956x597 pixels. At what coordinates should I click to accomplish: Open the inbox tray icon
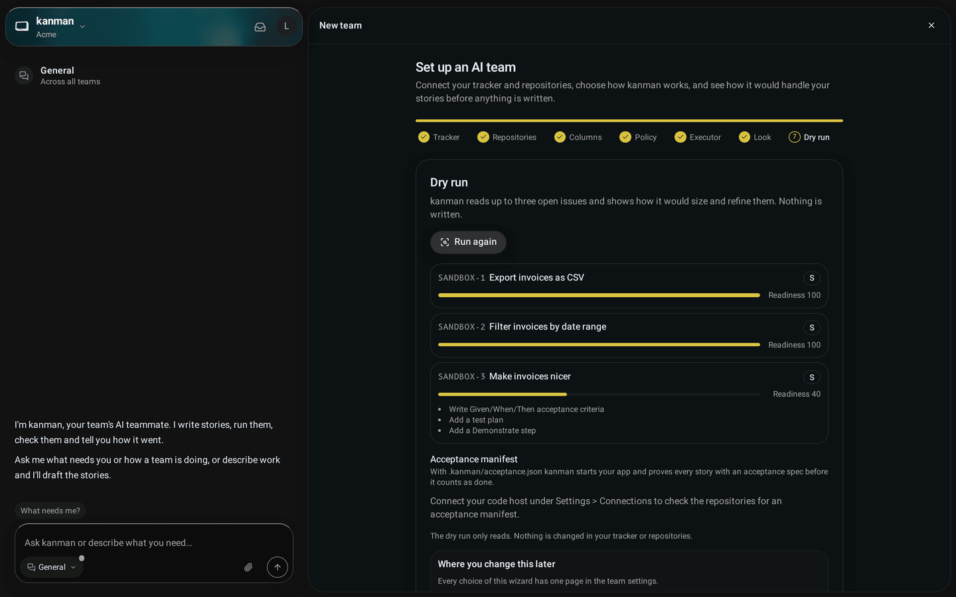pyautogui.click(x=260, y=27)
